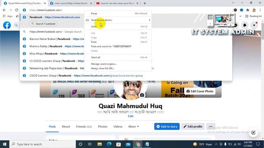The image size is (264, 148).
Task: Select Mita Afroja suggestion
Action: (126, 53)
